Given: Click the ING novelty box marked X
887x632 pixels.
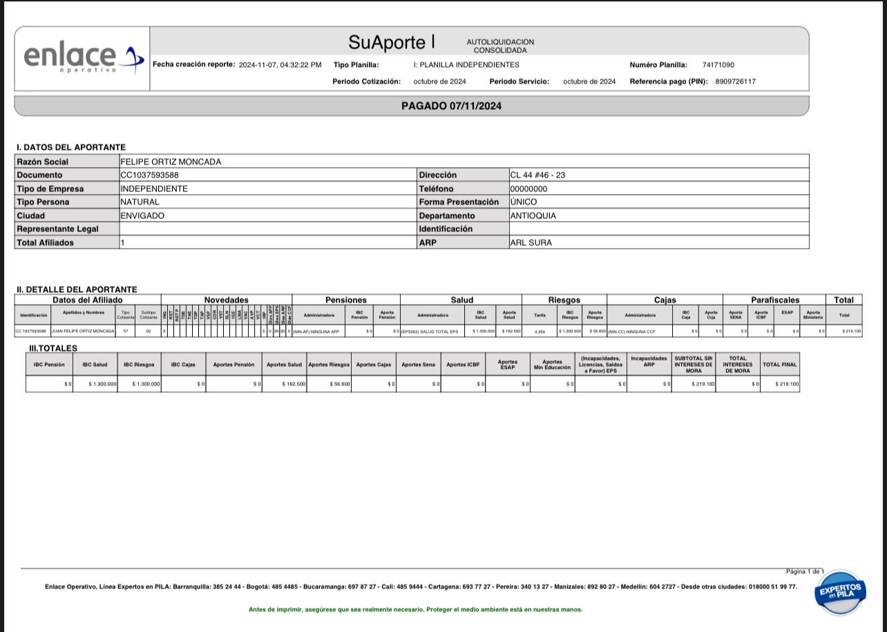Looking at the screenshot, I should (x=164, y=332).
